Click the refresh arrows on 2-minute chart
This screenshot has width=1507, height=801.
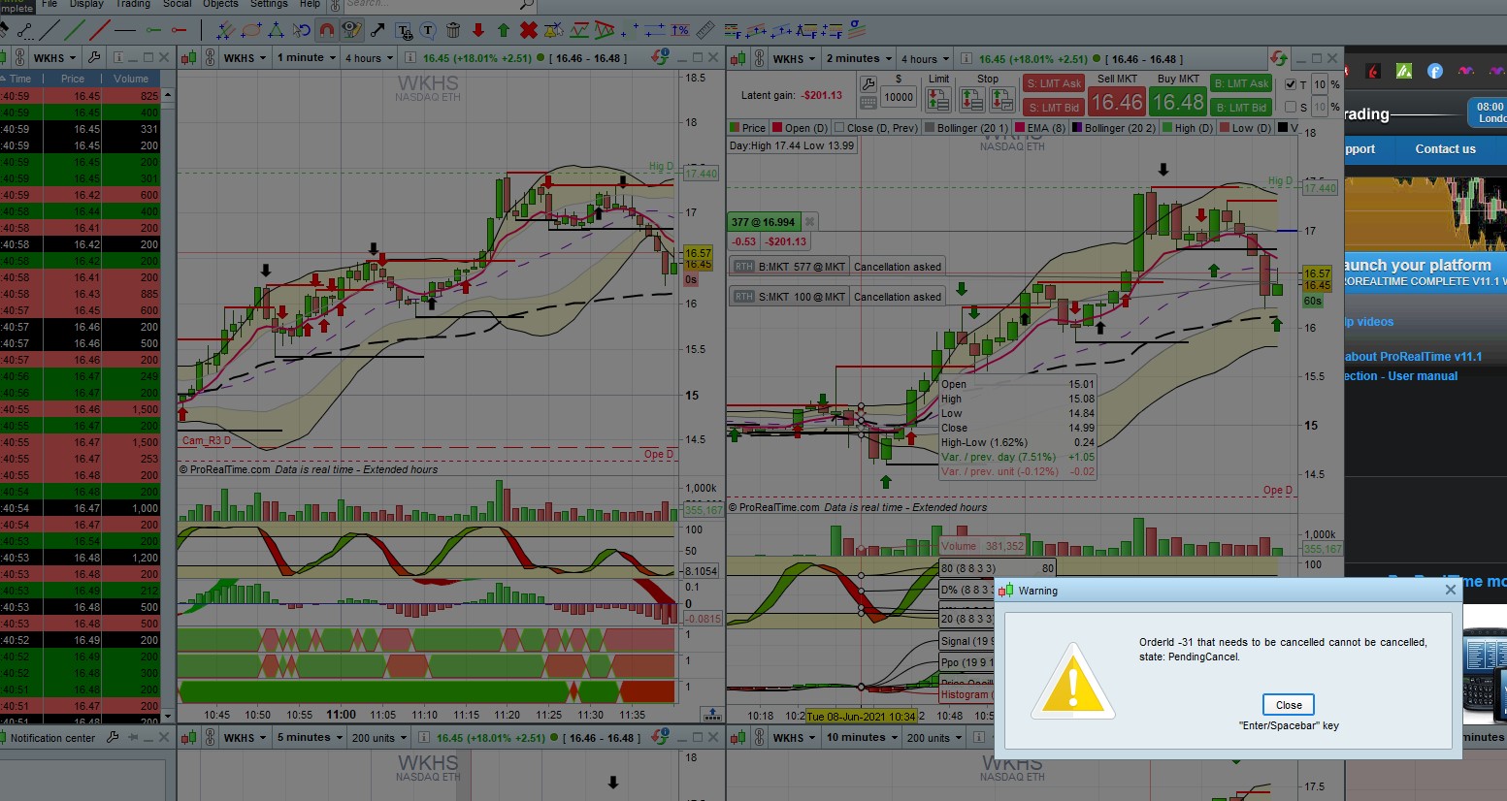[1279, 58]
